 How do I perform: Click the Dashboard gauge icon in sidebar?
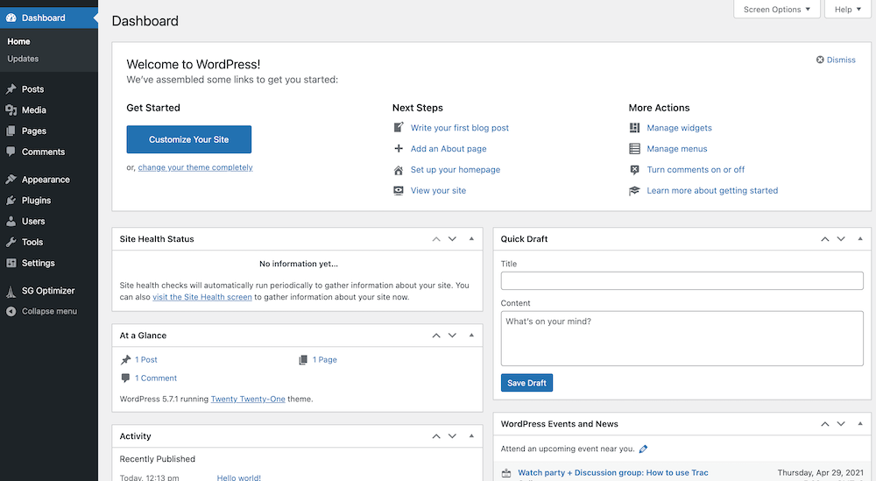tap(11, 18)
